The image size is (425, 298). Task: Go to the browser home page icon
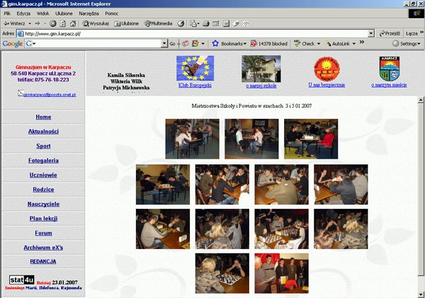pyautogui.click(x=73, y=23)
